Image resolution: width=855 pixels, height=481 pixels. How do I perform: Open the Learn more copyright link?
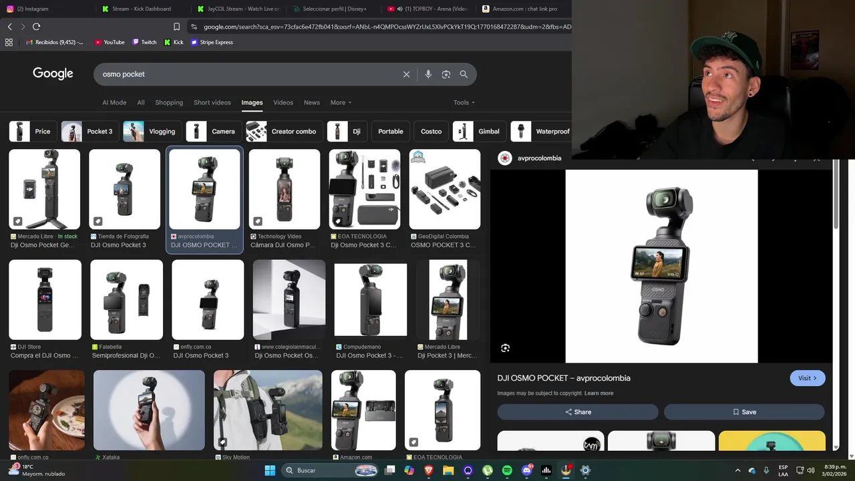pos(598,393)
